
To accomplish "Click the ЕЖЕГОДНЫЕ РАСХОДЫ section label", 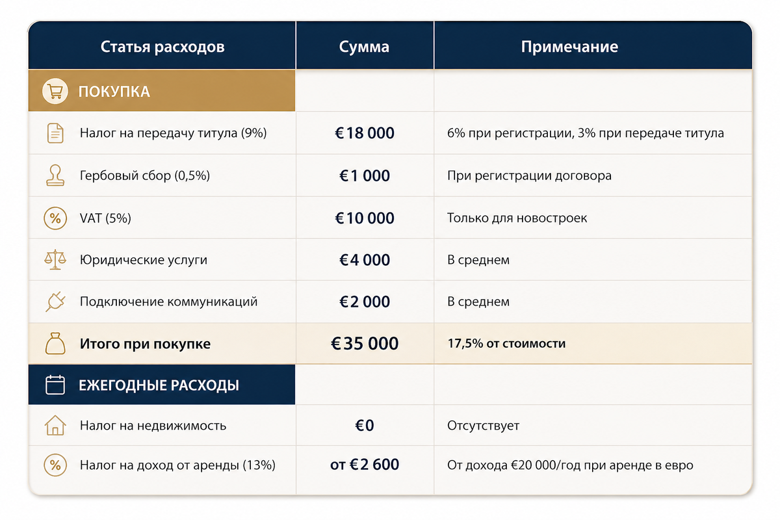I will [x=159, y=385].
